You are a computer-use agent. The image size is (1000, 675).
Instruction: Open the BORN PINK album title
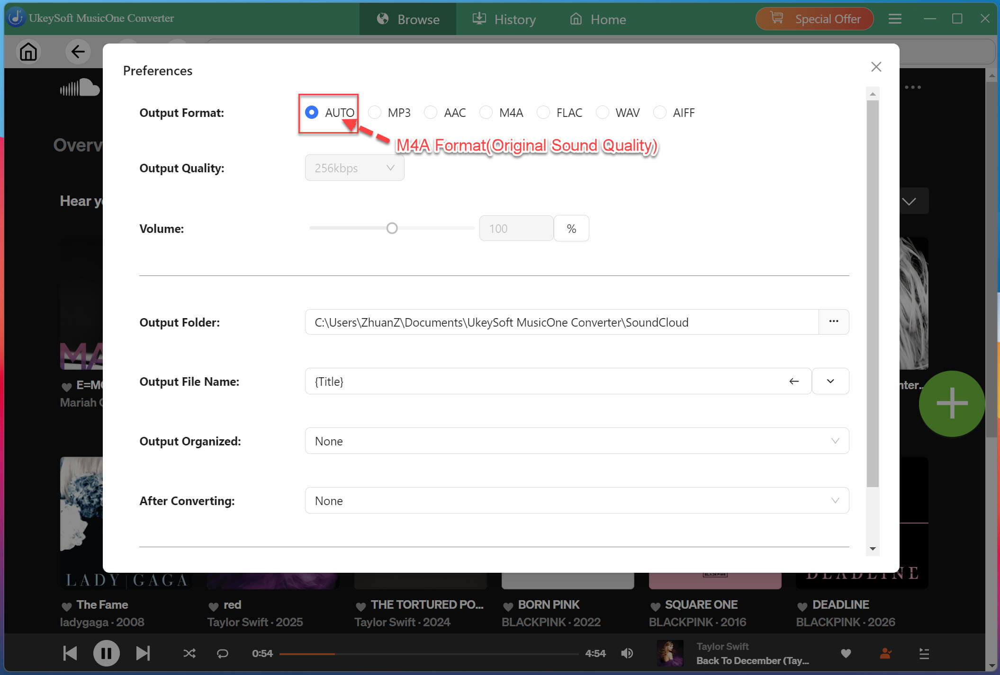tap(549, 605)
